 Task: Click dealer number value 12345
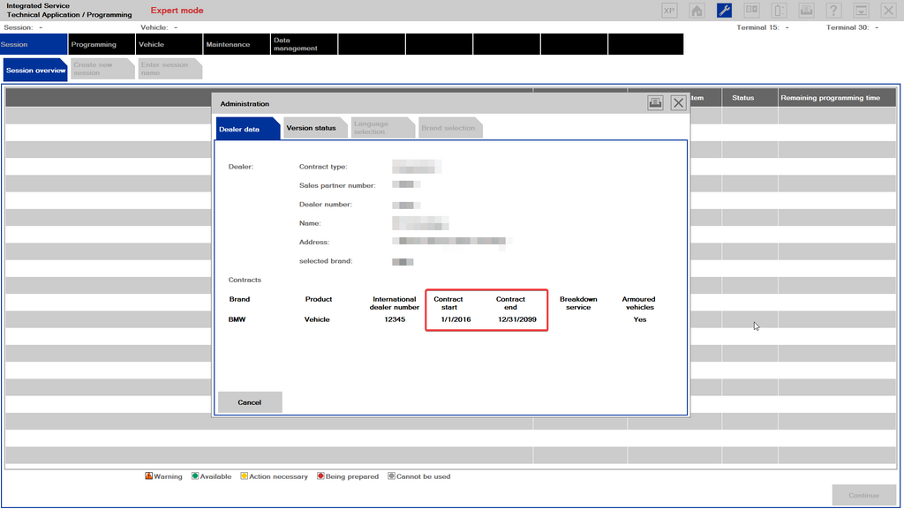[395, 319]
